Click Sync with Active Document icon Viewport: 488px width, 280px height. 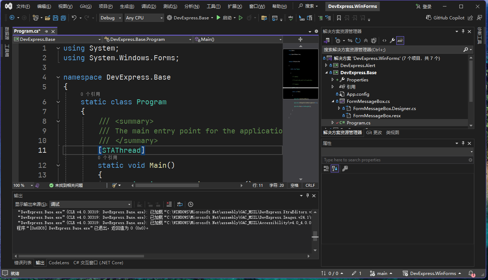pos(350,41)
